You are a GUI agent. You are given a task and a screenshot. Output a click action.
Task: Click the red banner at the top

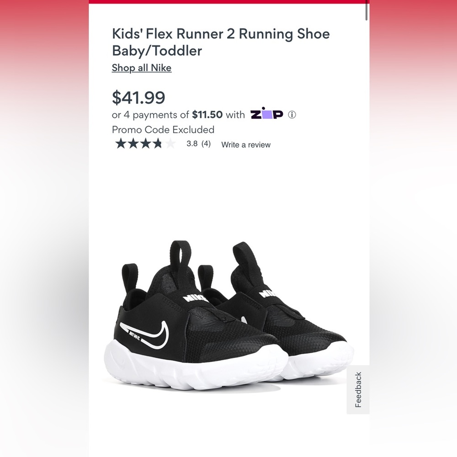click(x=228, y=2)
